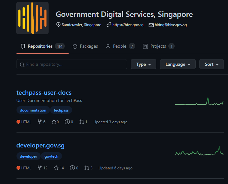
Task: Click the link chain icon
Action: pyautogui.click(x=109, y=24)
